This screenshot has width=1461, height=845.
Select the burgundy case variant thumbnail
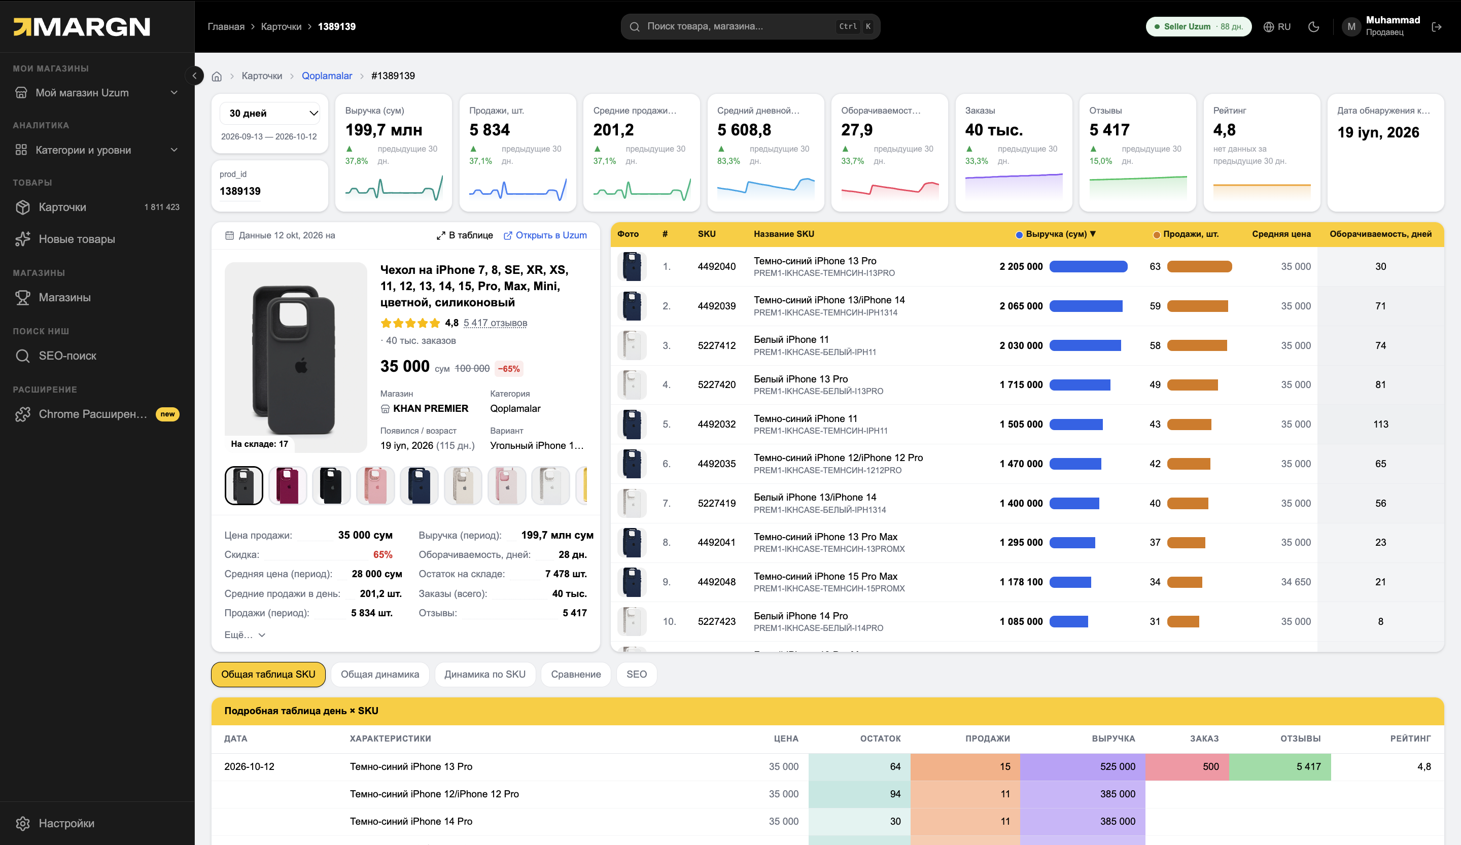coord(288,486)
